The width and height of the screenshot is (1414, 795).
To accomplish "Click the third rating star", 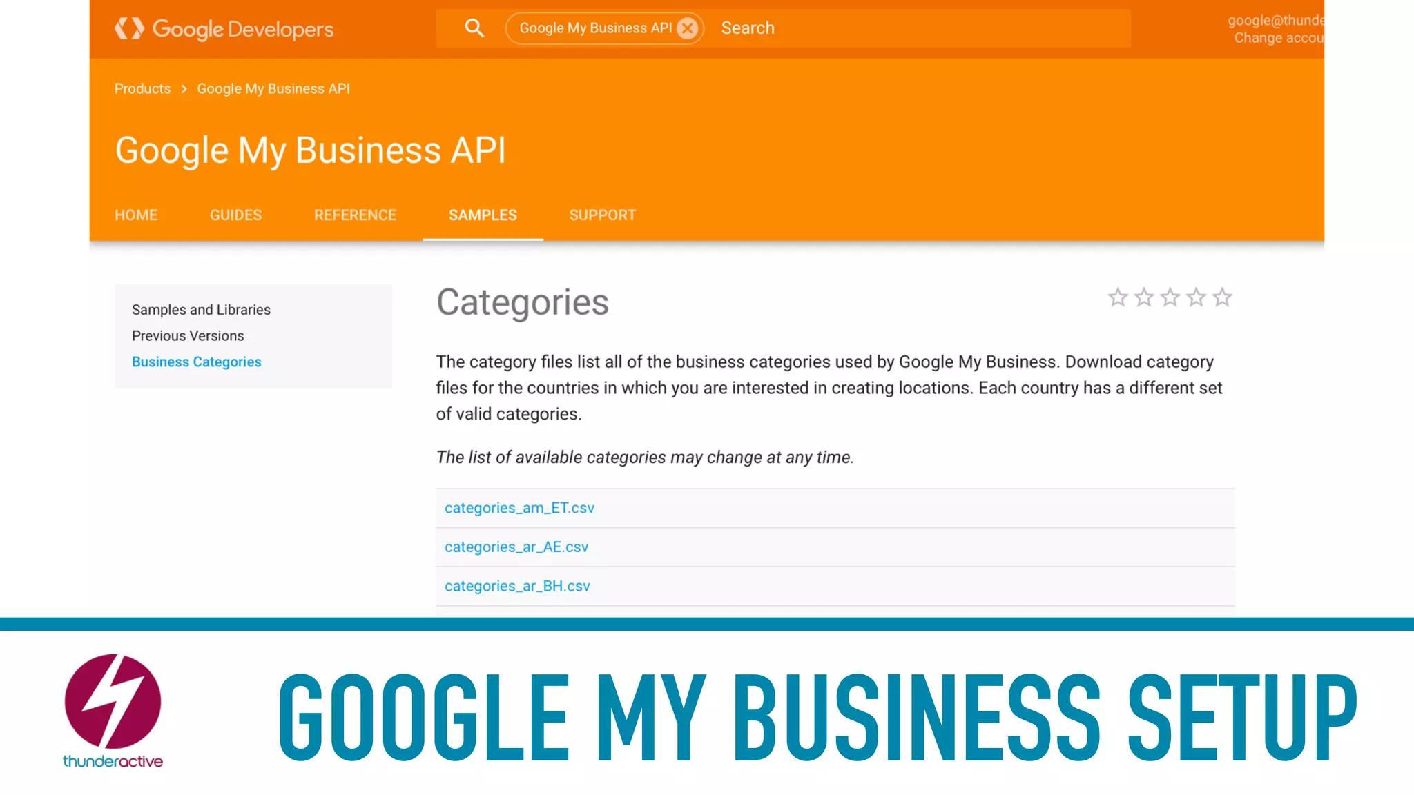I will (1170, 297).
